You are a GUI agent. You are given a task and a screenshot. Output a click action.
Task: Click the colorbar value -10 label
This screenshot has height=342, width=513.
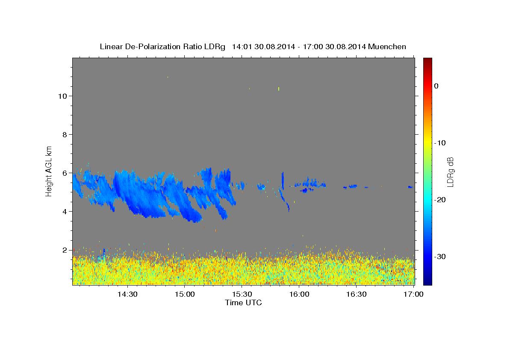point(440,143)
